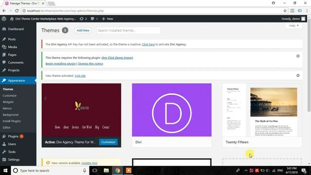The width and height of the screenshot is (311, 175).
Task: Open Chrome three-dot menu
Action: tap(307, 11)
